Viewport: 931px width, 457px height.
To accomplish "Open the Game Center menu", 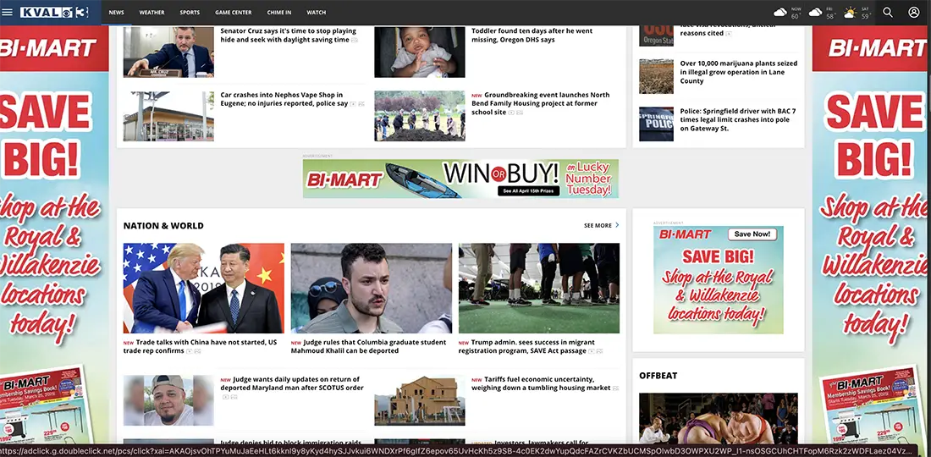I will [x=234, y=13].
